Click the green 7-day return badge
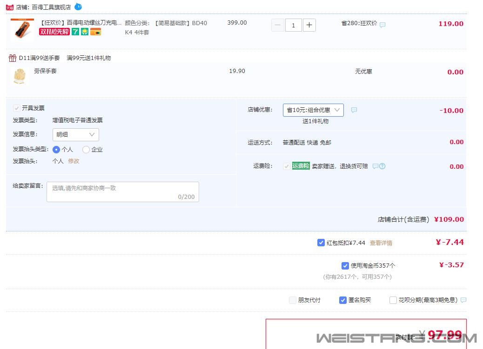The image size is (483, 349). pos(75,32)
